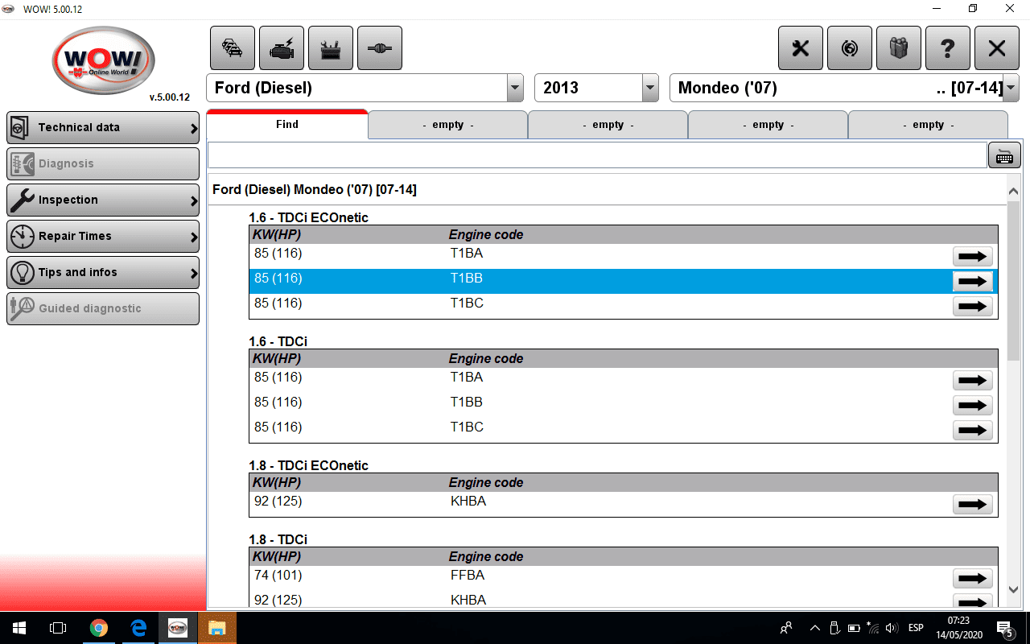Open the Ford (Diesel) manufacturer dropdown

tap(515, 88)
